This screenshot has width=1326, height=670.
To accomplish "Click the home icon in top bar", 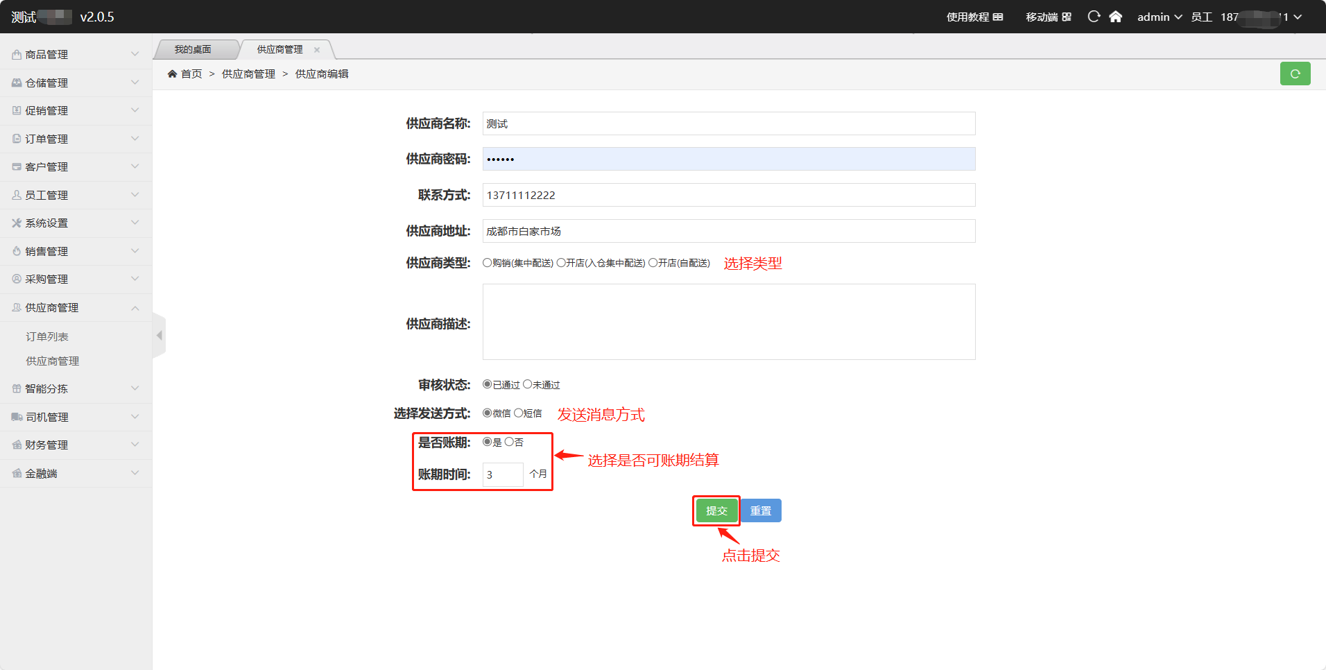I will tap(1115, 17).
